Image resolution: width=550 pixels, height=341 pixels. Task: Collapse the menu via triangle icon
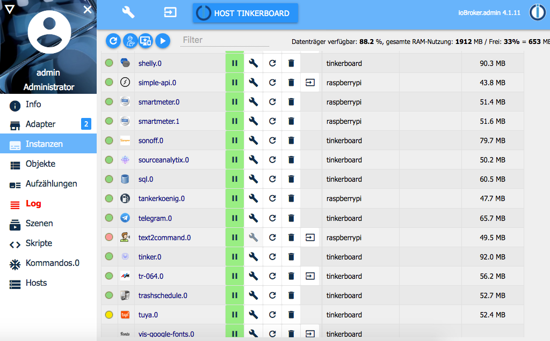(x=10, y=9)
